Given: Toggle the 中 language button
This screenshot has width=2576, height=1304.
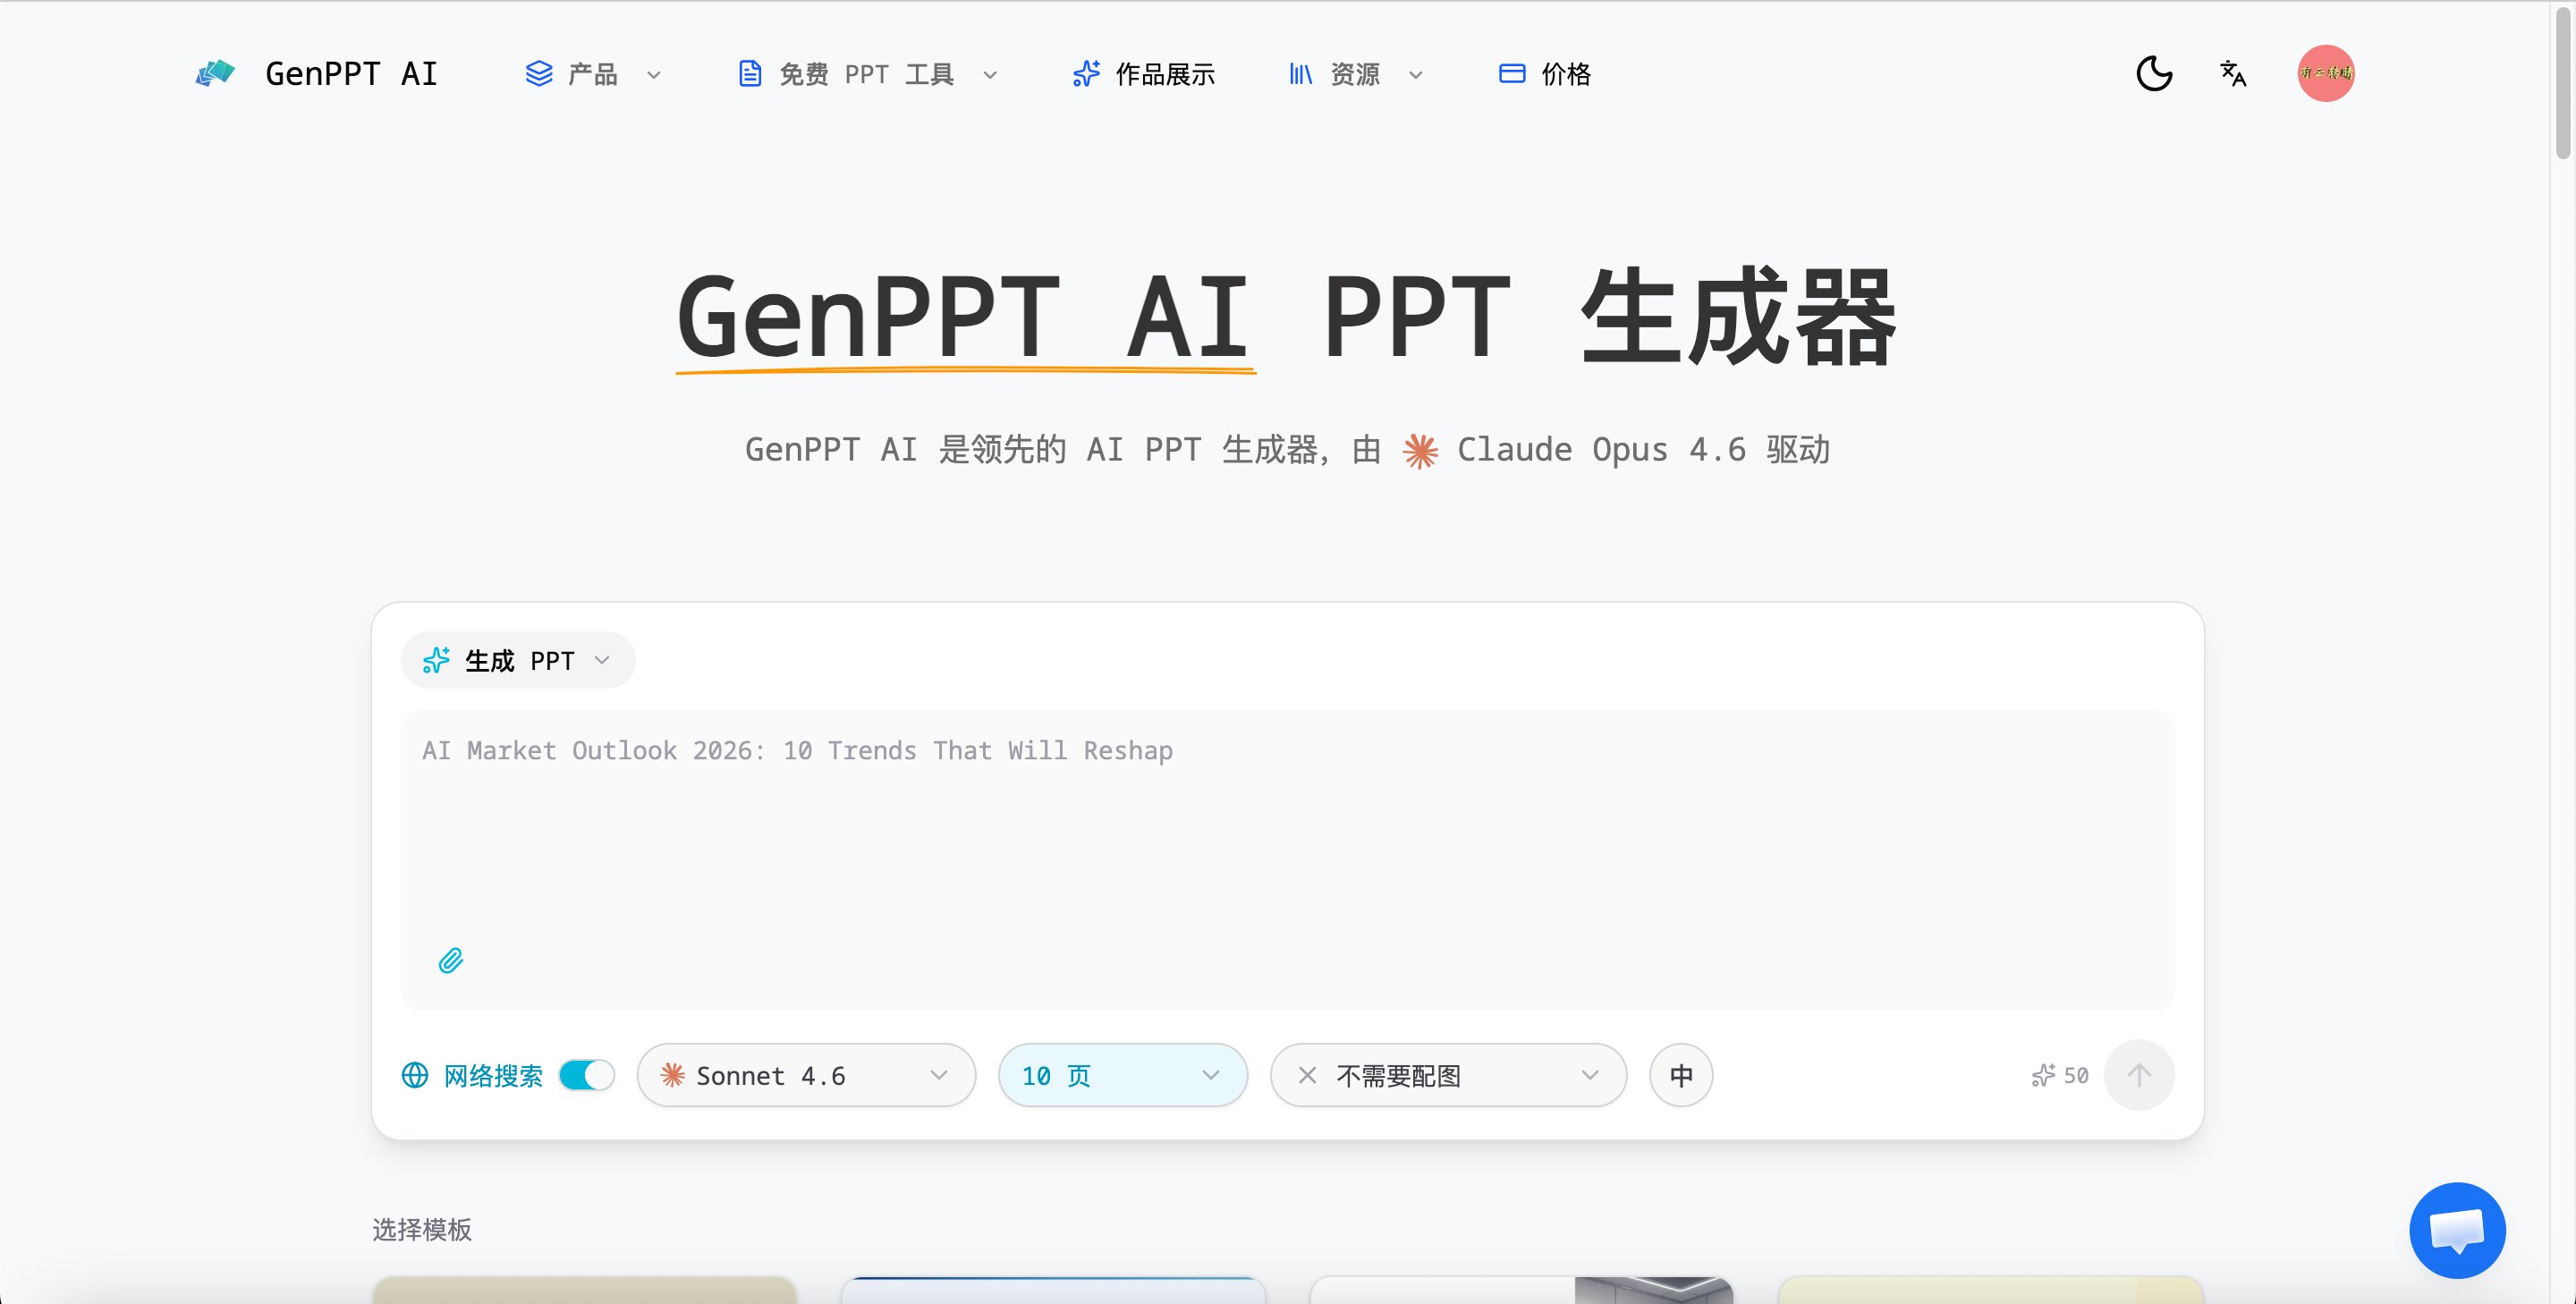Looking at the screenshot, I should pyautogui.click(x=1680, y=1075).
